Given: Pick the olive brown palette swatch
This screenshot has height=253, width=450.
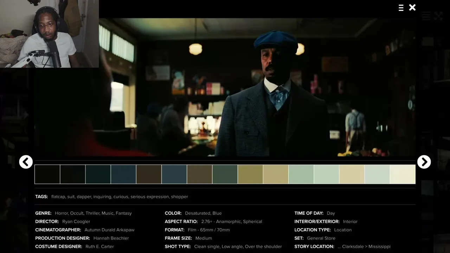Looking at the screenshot, I should (200, 174).
